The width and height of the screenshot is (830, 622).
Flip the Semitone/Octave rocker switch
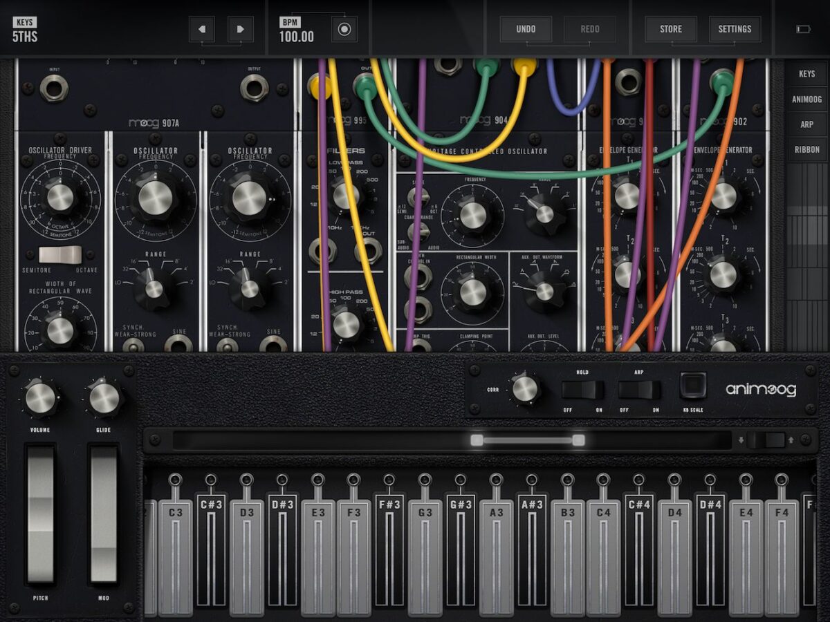[60, 254]
